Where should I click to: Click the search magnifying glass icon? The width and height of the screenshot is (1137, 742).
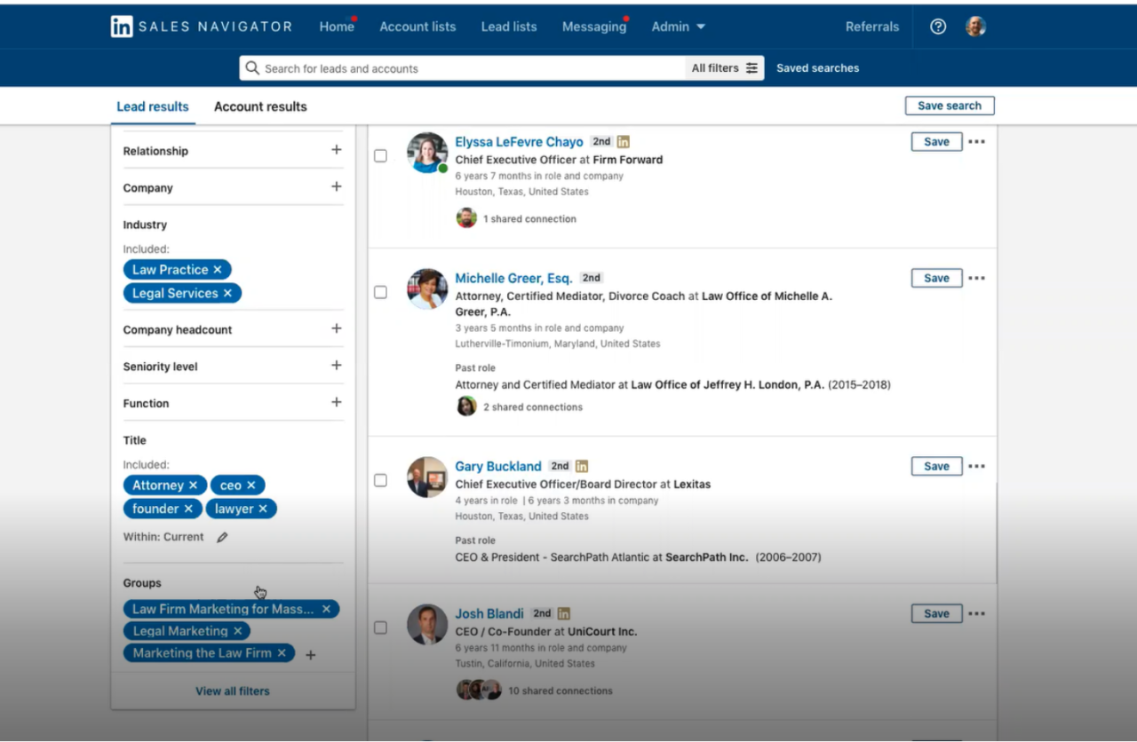click(252, 67)
